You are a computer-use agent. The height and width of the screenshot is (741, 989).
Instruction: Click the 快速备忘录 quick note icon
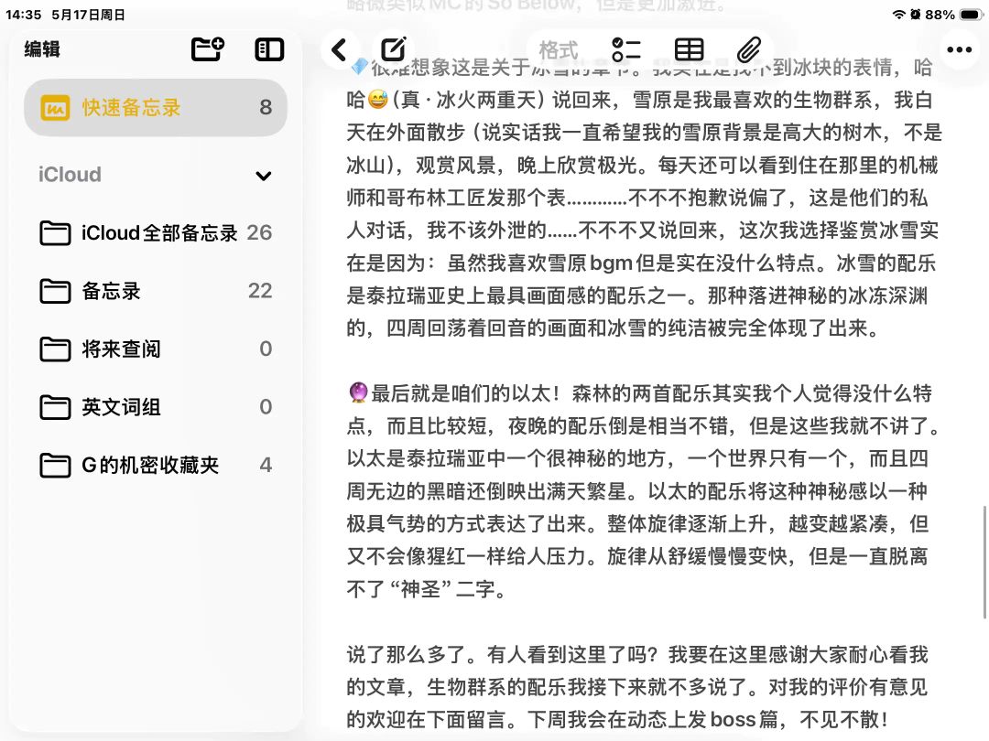point(56,108)
